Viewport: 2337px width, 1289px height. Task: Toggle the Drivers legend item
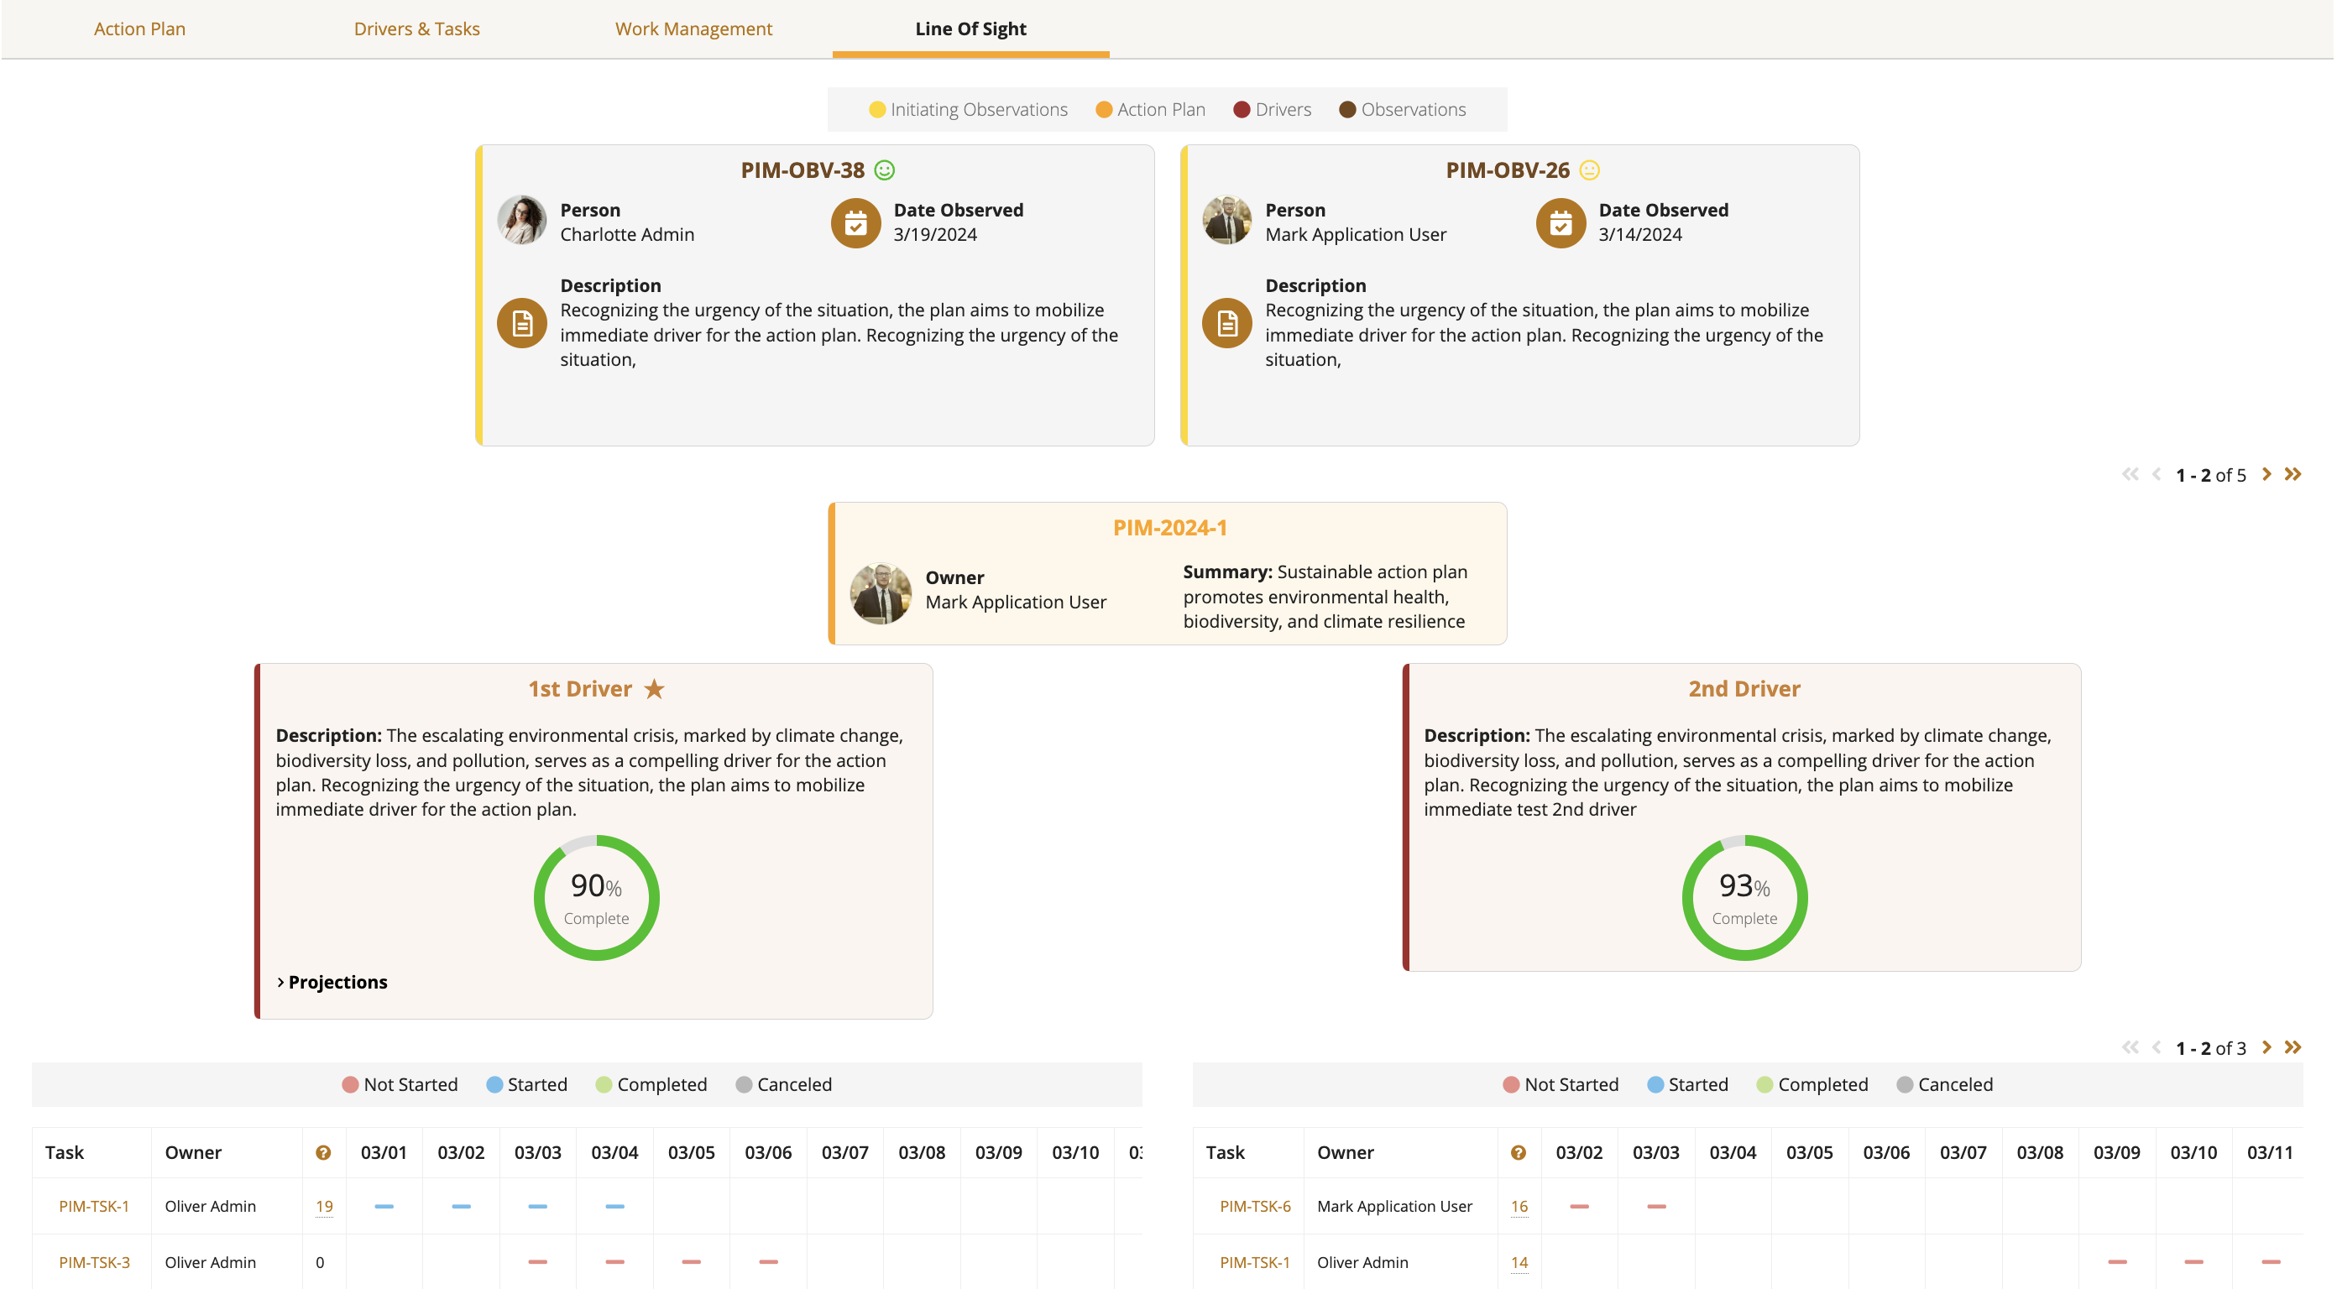1272,110
